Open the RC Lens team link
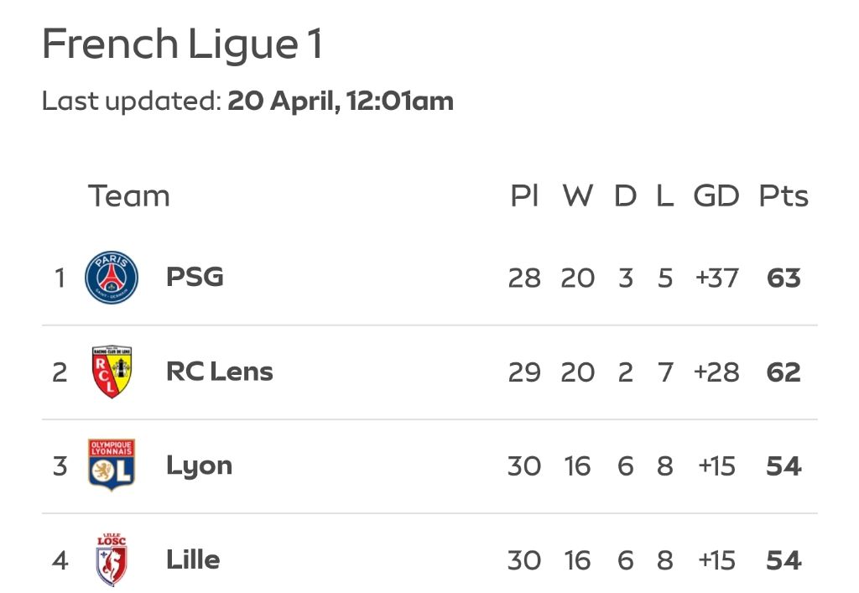The width and height of the screenshot is (859, 593). [x=219, y=372]
